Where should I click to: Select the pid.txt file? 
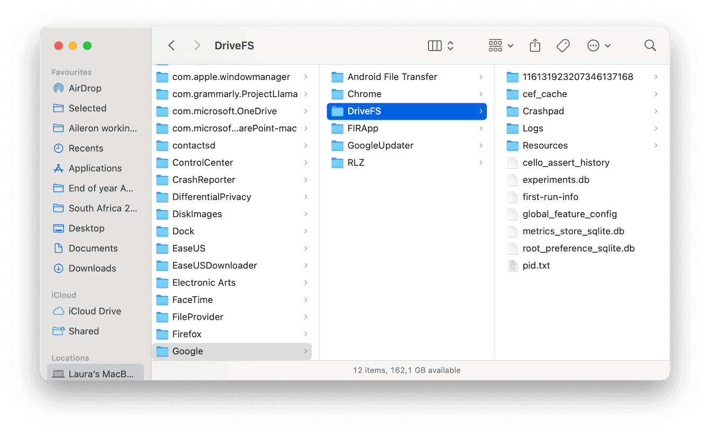(x=536, y=265)
